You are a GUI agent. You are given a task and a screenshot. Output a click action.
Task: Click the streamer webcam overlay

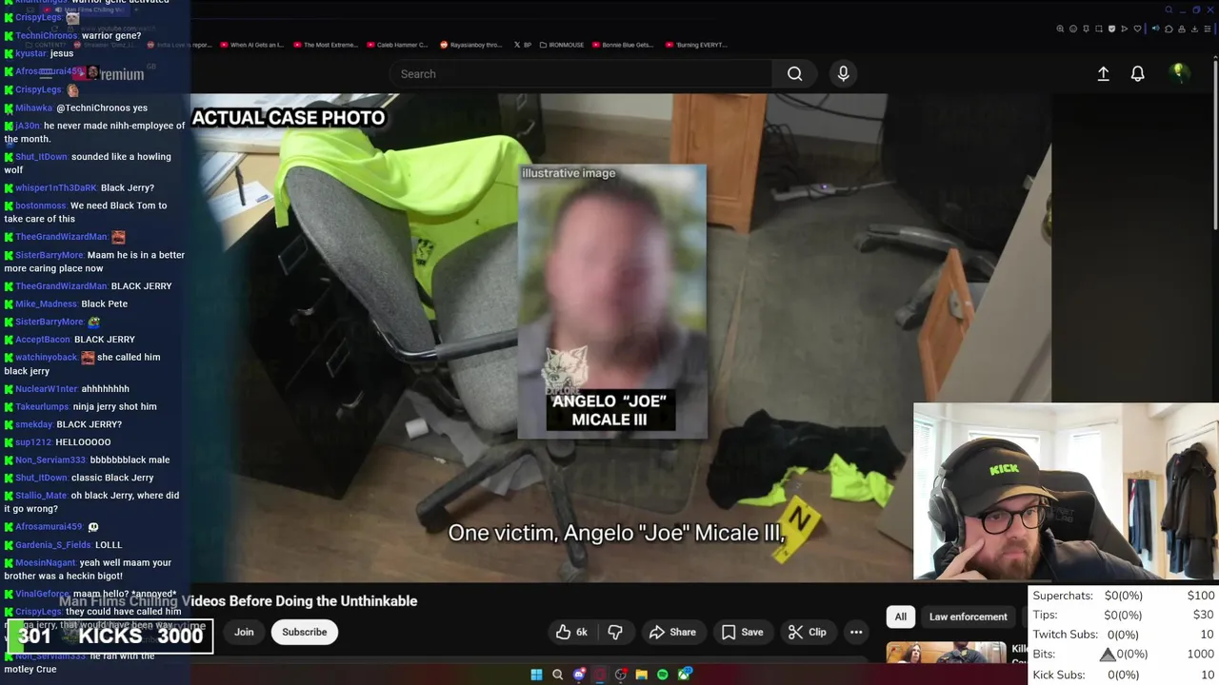(1066, 491)
